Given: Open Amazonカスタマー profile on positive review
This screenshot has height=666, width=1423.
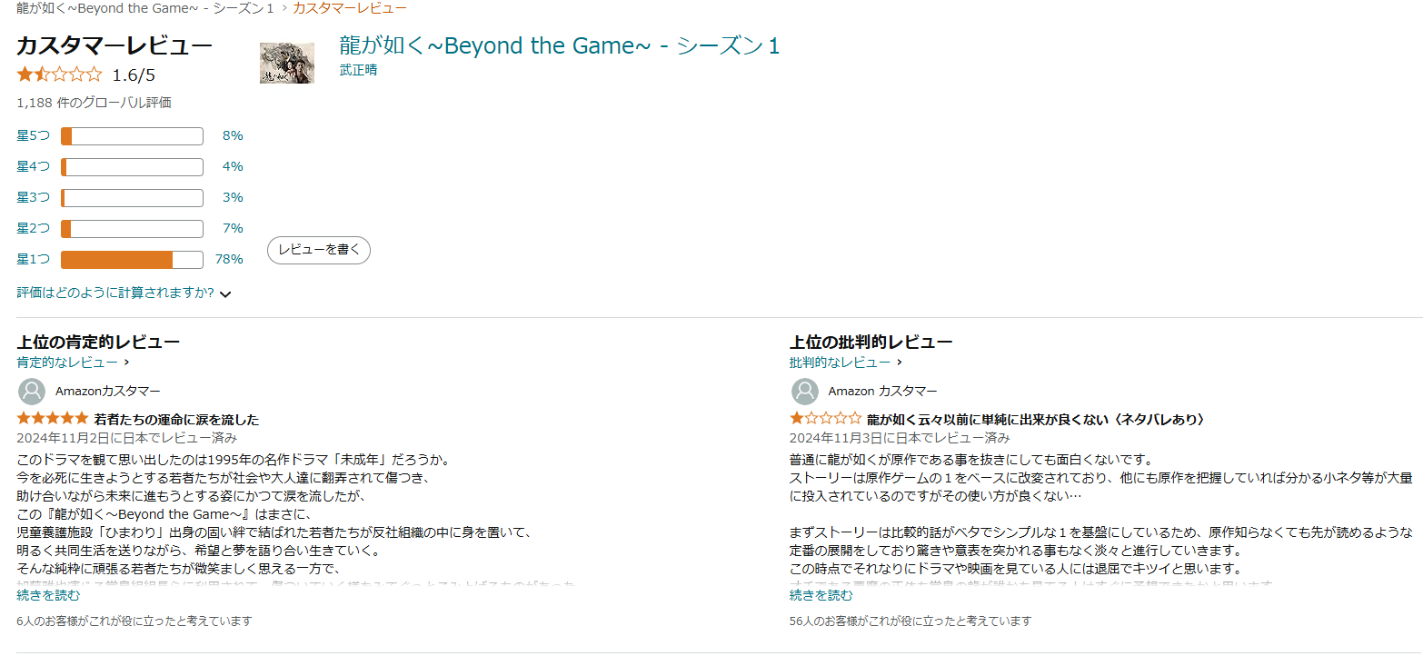Looking at the screenshot, I should point(108,392).
